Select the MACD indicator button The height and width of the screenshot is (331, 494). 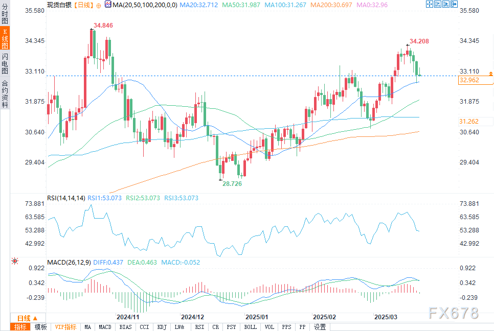pos(105,327)
